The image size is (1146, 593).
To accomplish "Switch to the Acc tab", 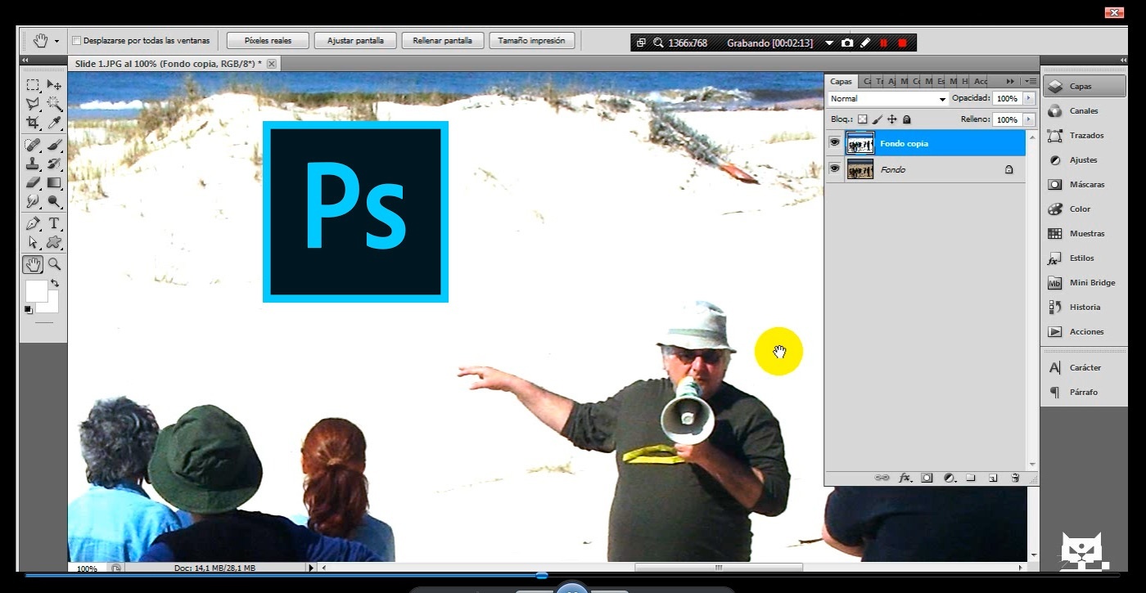I will tap(981, 81).
